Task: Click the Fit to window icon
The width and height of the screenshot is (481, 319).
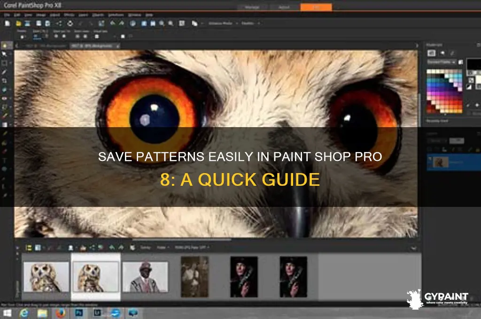Action: [x=182, y=23]
